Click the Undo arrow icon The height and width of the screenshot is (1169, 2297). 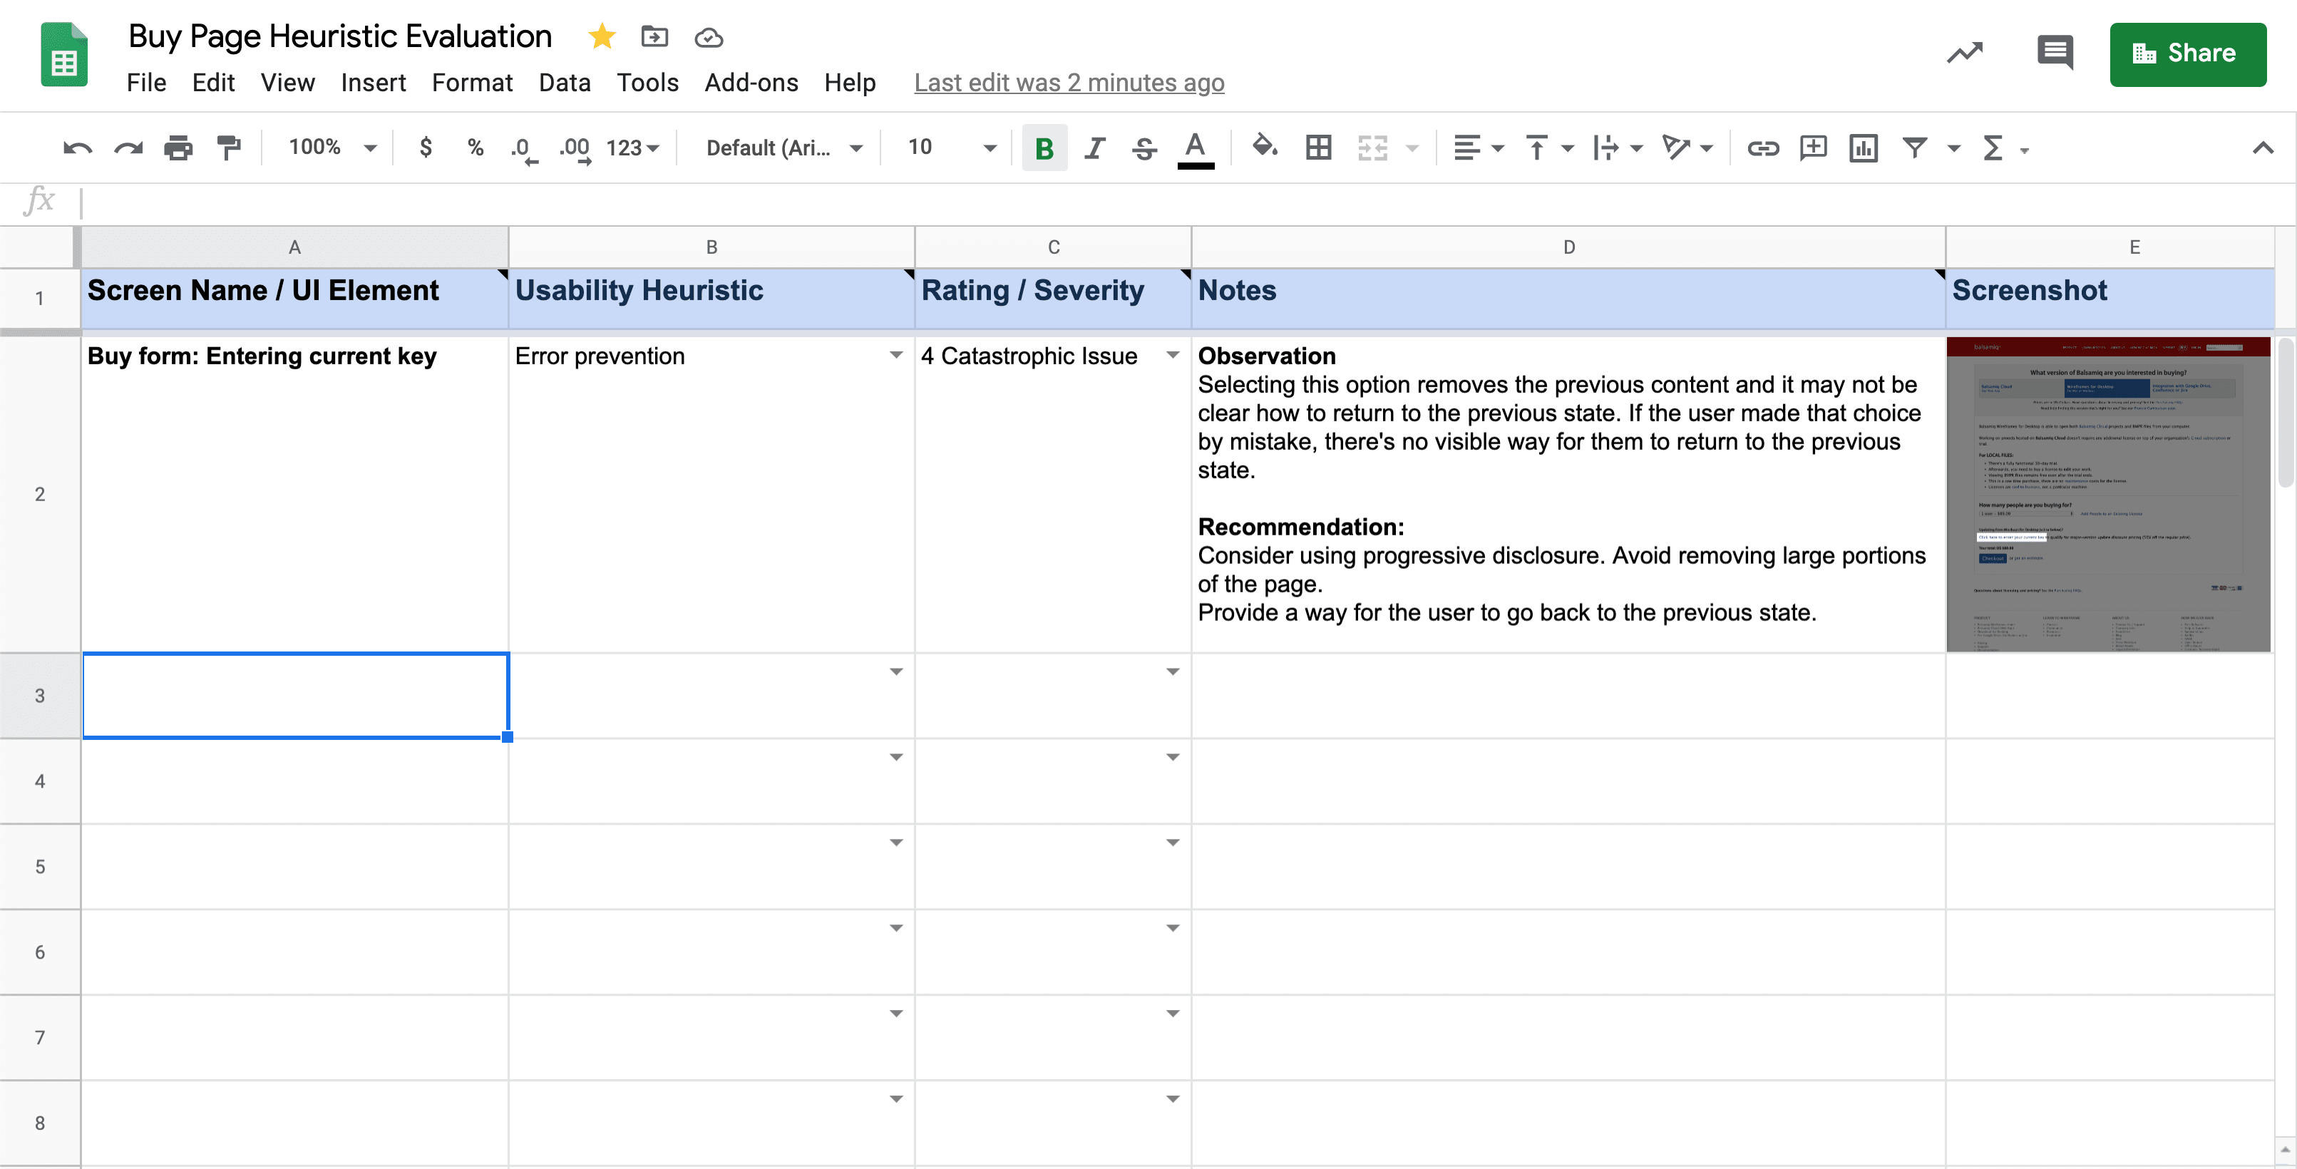(x=78, y=148)
